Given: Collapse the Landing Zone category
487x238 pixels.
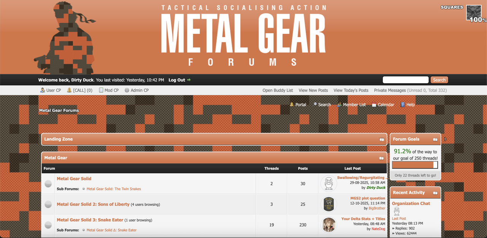Looking at the screenshot, I should 382,140.
